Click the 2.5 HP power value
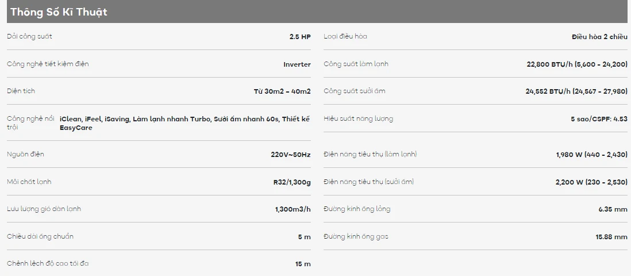The height and width of the screenshot is (276, 631). pyautogui.click(x=299, y=37)
